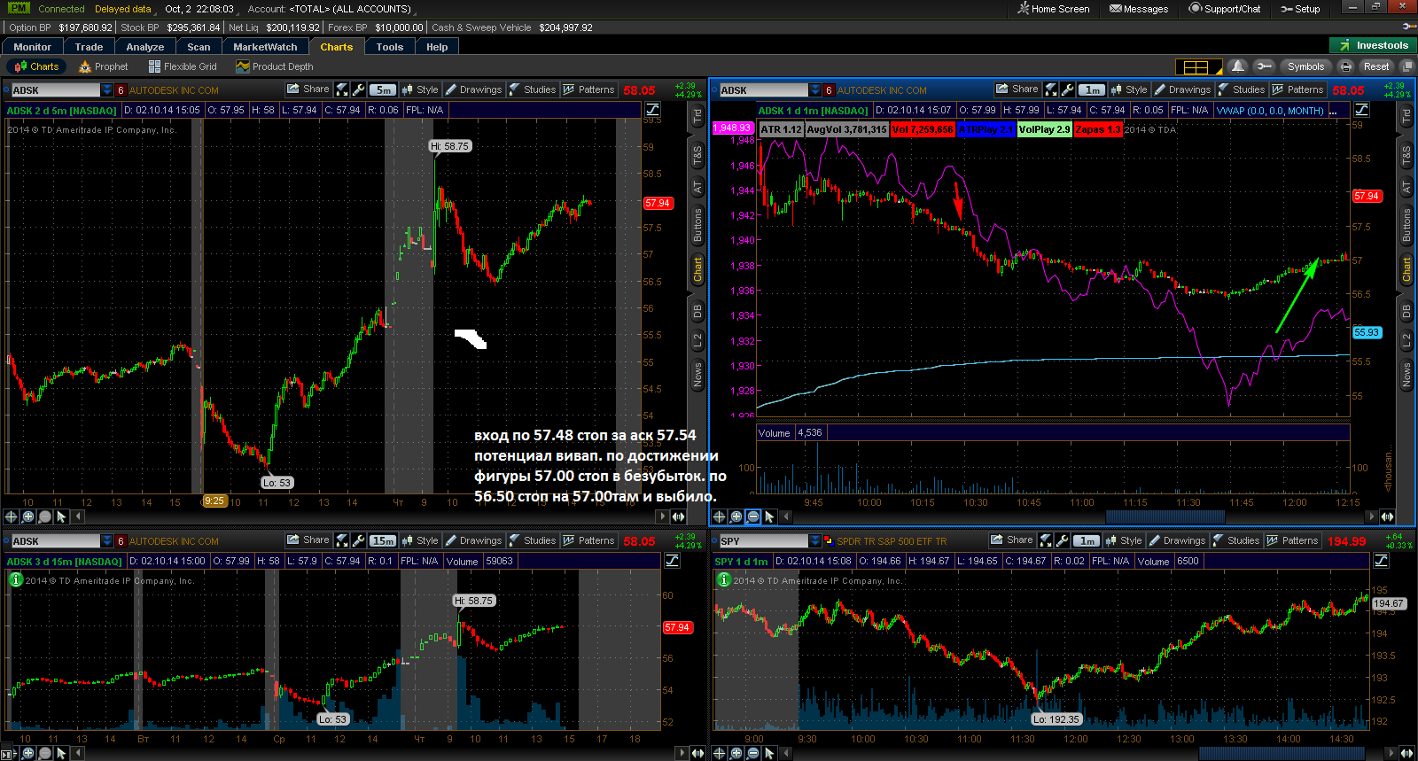The width and height of the screenshot is (1418, 761).
Task: Open the Buttons side tab of ADSK 5m chart
Action: 697,226
